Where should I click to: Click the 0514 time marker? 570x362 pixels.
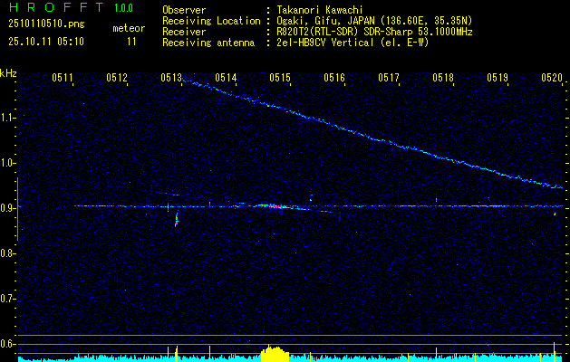[226, 77]
